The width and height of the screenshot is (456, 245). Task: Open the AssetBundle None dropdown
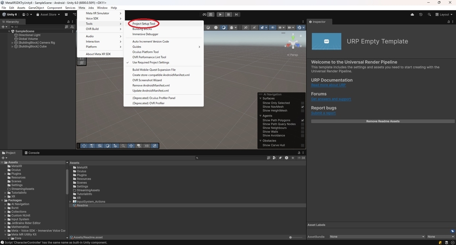[x=377, y=237]
